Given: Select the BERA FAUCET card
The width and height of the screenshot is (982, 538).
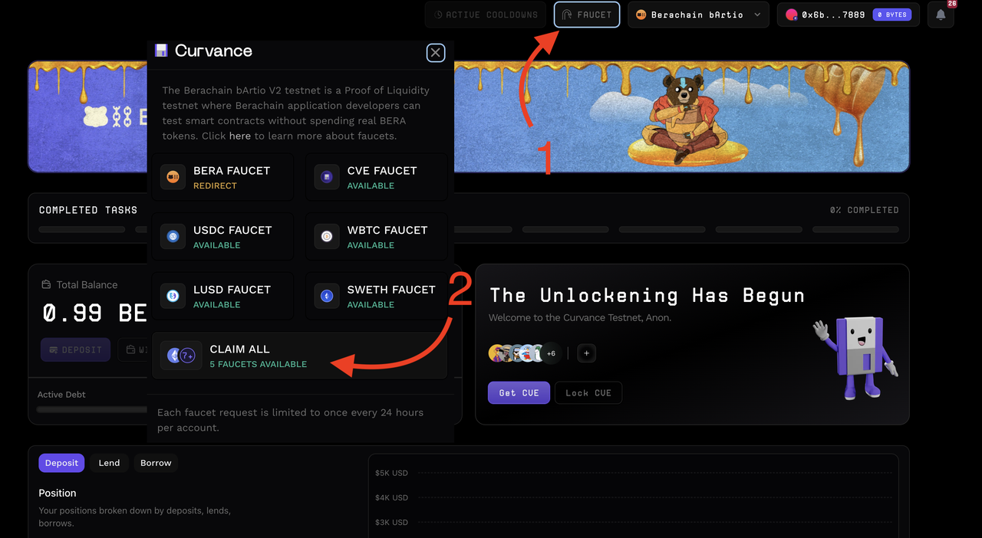Looking at the screenshot, I should (x=222, y=177).
